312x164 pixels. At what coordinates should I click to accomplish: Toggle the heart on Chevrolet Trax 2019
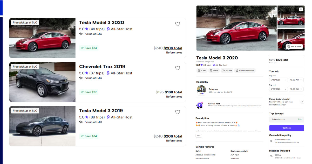[x=178, y=68]
